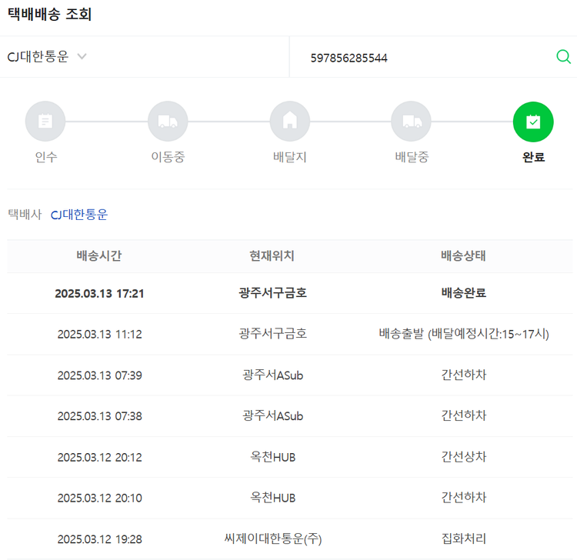Click the 배송출발 delivery departure status
The image size is (577, 560).
463,334
